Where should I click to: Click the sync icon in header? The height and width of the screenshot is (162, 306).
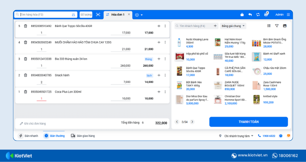pyautogui.click(x=258, y=15)
